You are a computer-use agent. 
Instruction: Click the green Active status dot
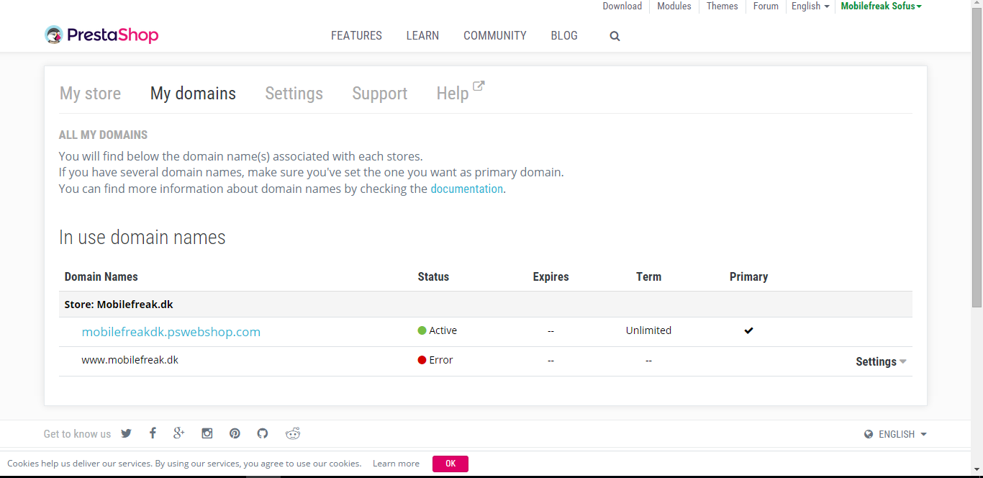tap(422, 330)
